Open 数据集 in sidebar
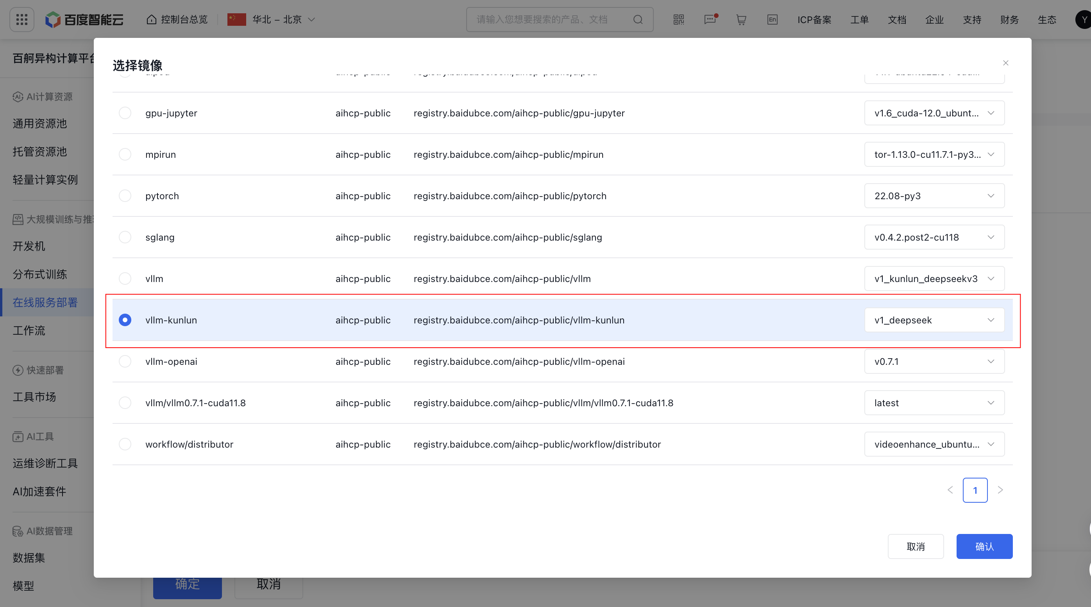Screen dimensions: 1091x607 click(29, 557)
